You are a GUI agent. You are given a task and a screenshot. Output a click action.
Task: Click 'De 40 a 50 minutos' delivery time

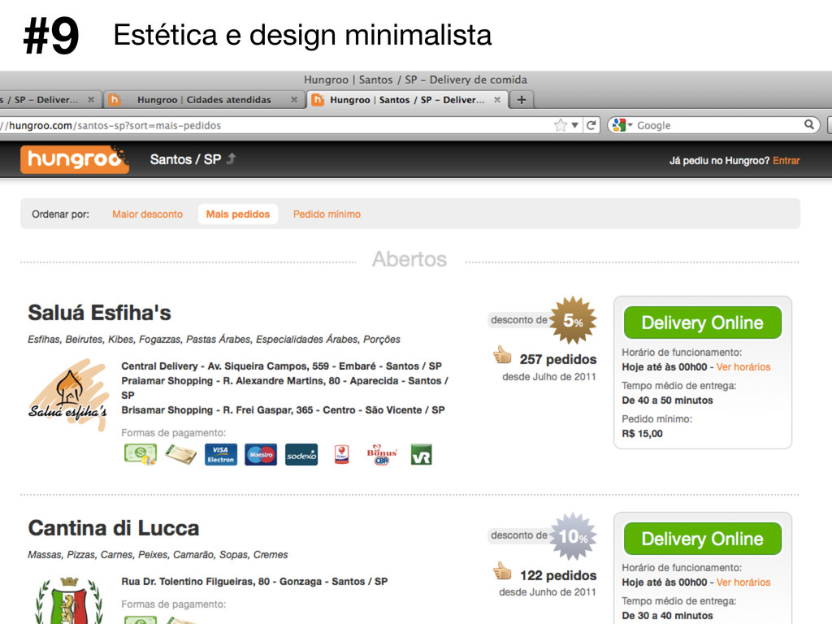[668, 400]
